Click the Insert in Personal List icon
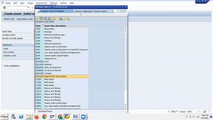Screen dimensions: 213x120 point(54,19)
